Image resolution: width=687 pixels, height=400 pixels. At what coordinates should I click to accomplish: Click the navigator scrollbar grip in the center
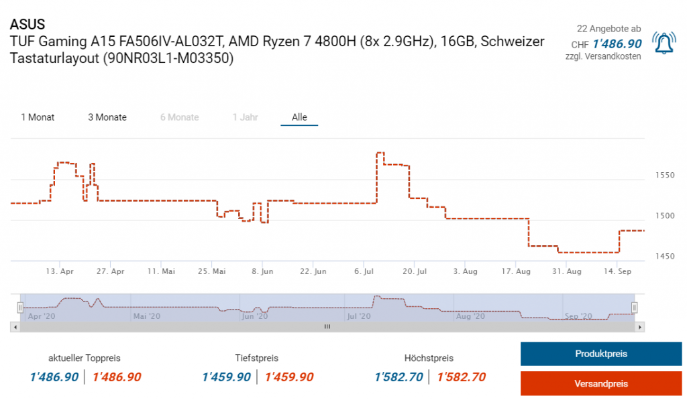tap(327, 327)
